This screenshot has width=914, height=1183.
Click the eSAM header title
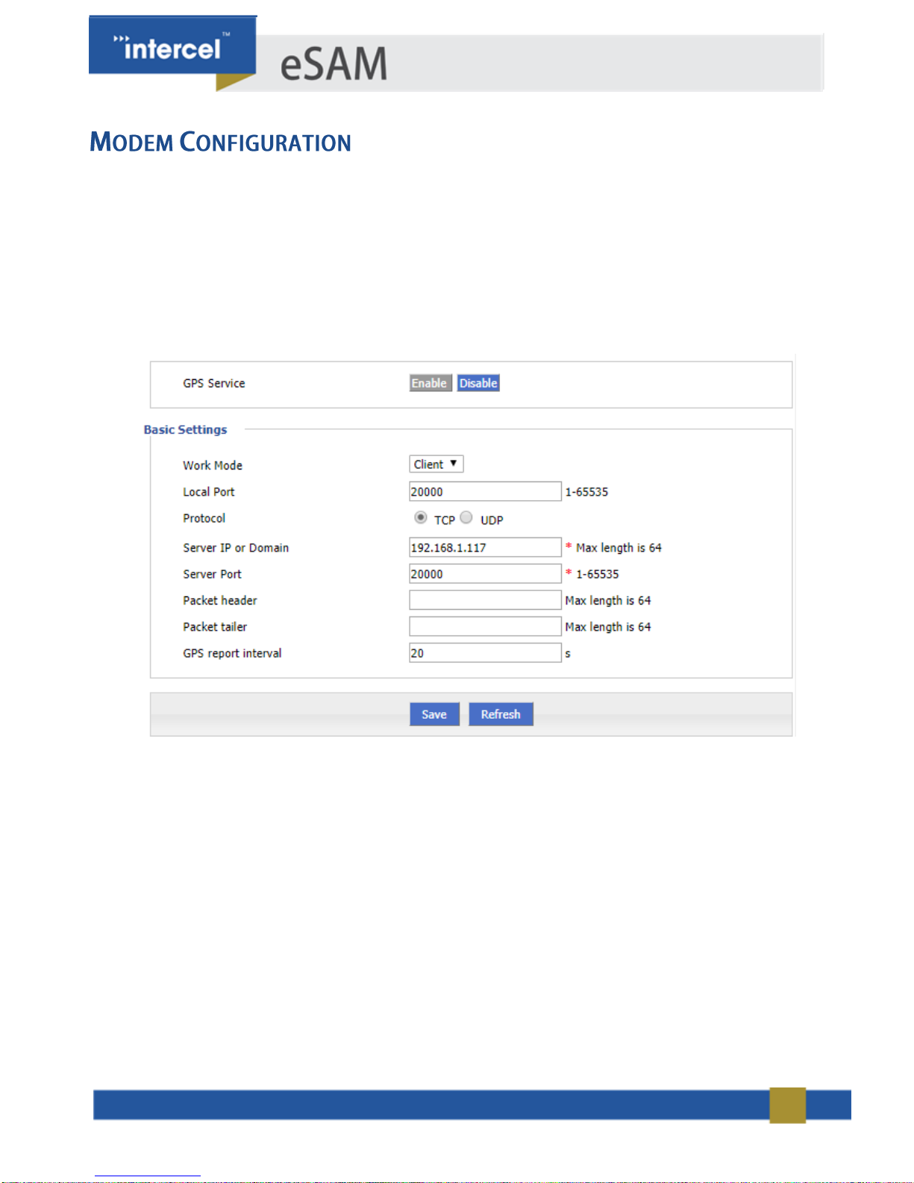(x=334, y=64)
